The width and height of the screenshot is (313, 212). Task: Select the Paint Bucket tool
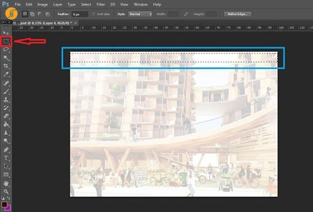[x=6, y=125]
